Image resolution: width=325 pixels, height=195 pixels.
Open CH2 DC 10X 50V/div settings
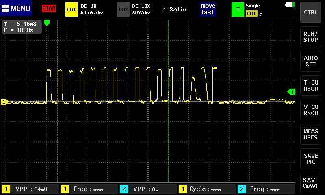141,9
